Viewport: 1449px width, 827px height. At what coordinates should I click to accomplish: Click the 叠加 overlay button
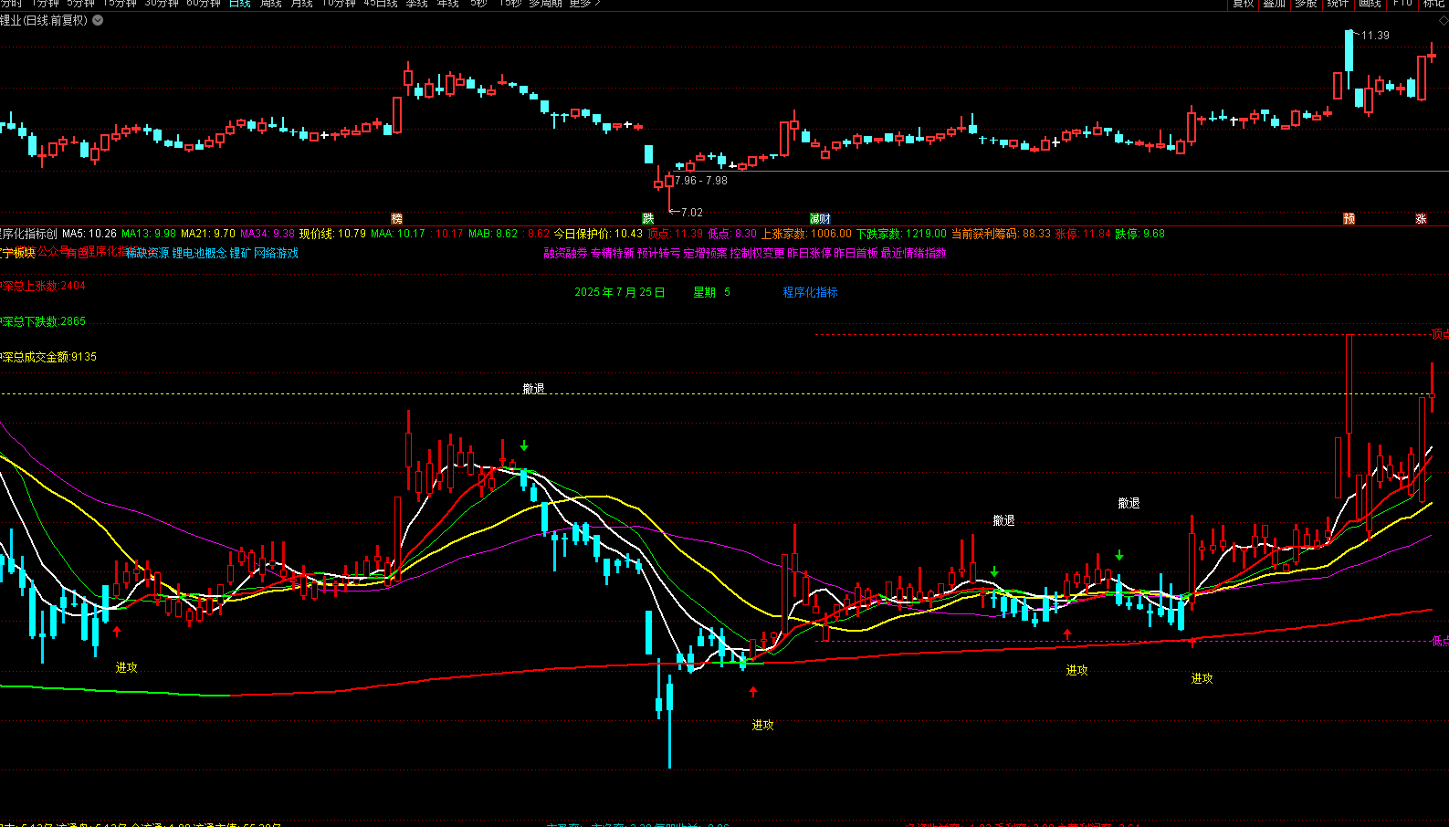[1275, 4]
